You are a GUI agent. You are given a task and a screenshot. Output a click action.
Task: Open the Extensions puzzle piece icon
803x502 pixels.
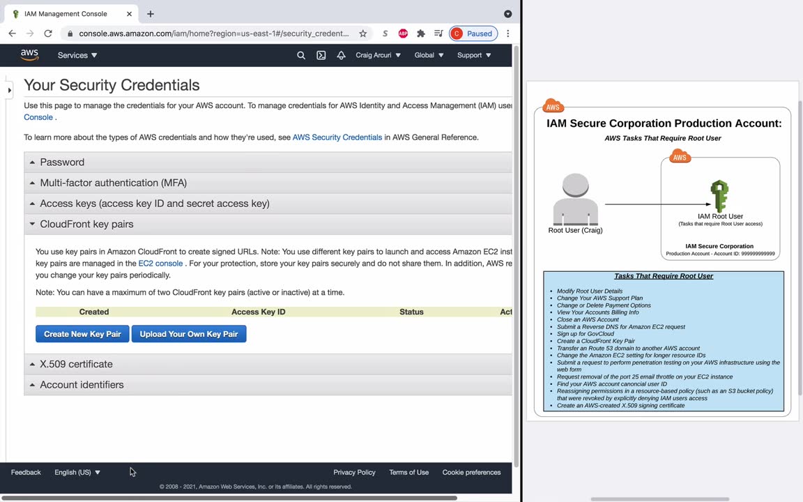click(x=421, y=33)
